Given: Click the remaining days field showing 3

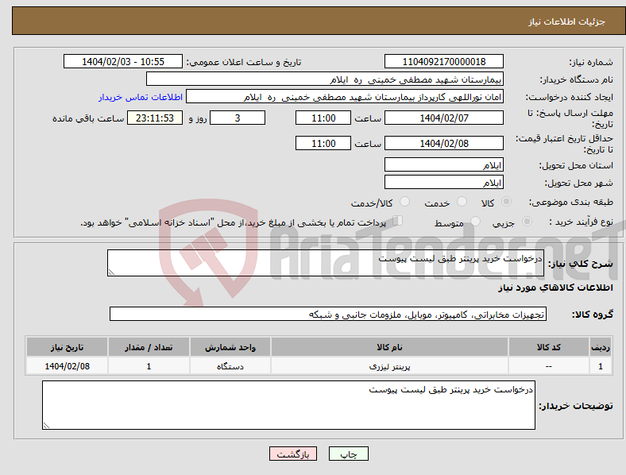Looking at the screenshot, I should (x=238, y=118).
